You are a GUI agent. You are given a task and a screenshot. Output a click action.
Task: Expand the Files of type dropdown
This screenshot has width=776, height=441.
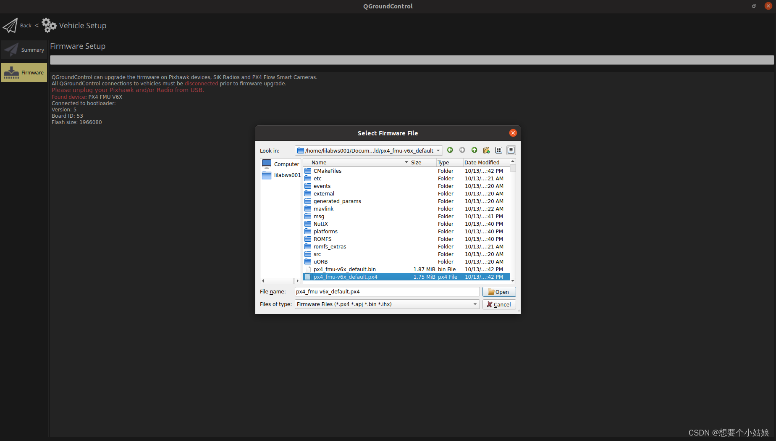(x=475, y=304)
